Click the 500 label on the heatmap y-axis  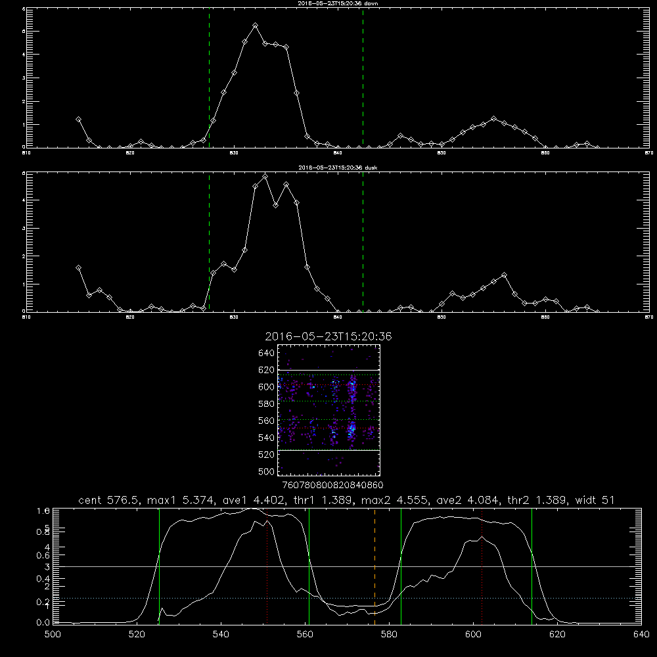point(266,471)
